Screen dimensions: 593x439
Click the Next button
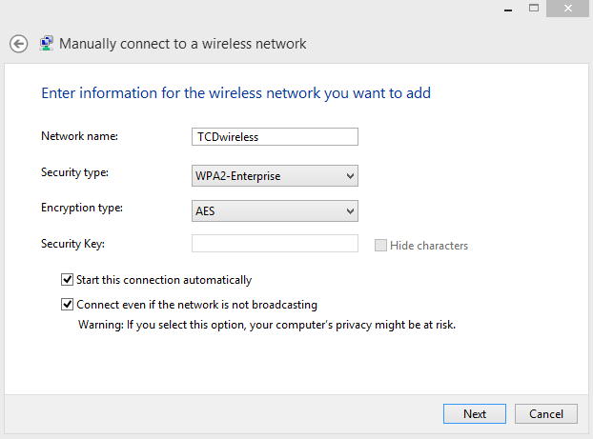tap(474, 413)
